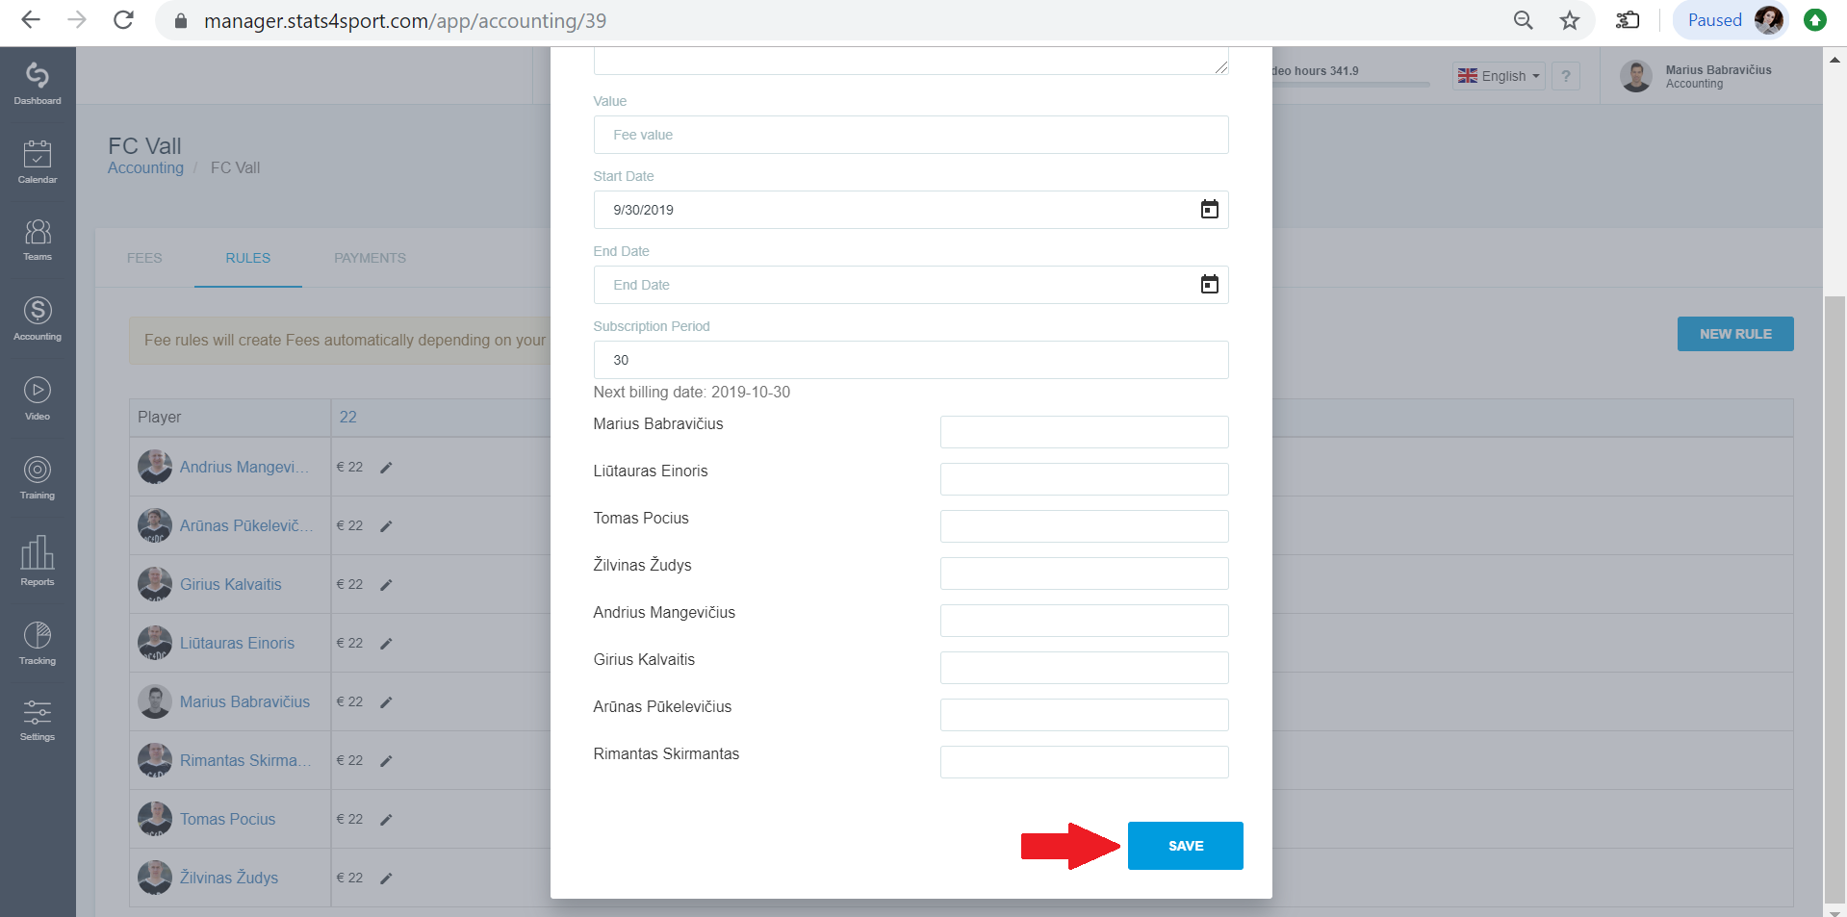Open the Accounting breadcrumb link
Image resolution: width=1847 pixels, height=917 pixels.
click(x=145, y=167)
